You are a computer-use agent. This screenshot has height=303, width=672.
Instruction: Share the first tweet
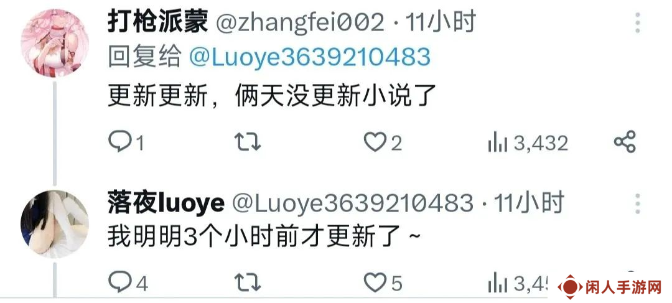coord(625,142)
